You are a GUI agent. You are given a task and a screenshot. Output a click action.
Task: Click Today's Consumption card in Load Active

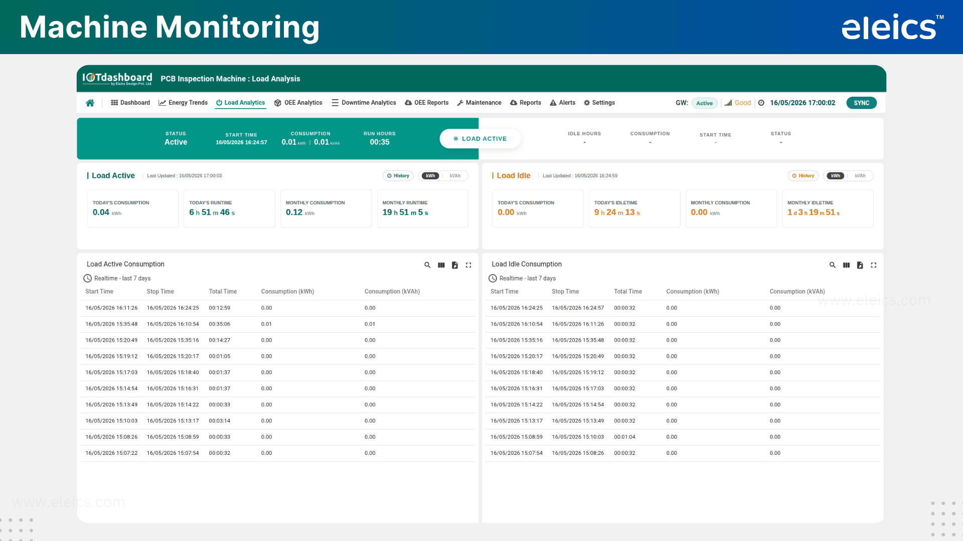(133, 208)
